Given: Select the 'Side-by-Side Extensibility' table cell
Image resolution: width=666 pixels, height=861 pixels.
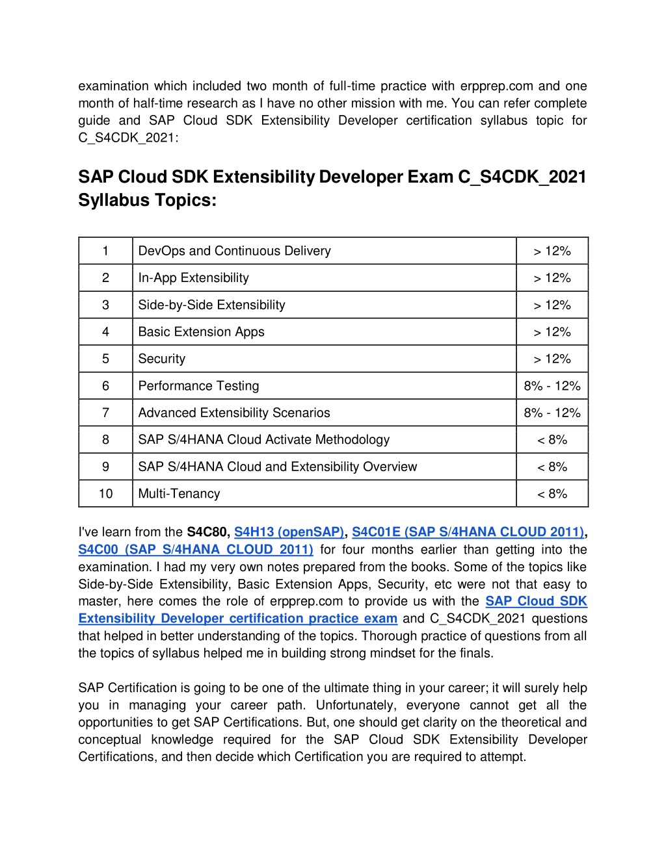Looking at the screenshot, I should click(x=325, y=305).
